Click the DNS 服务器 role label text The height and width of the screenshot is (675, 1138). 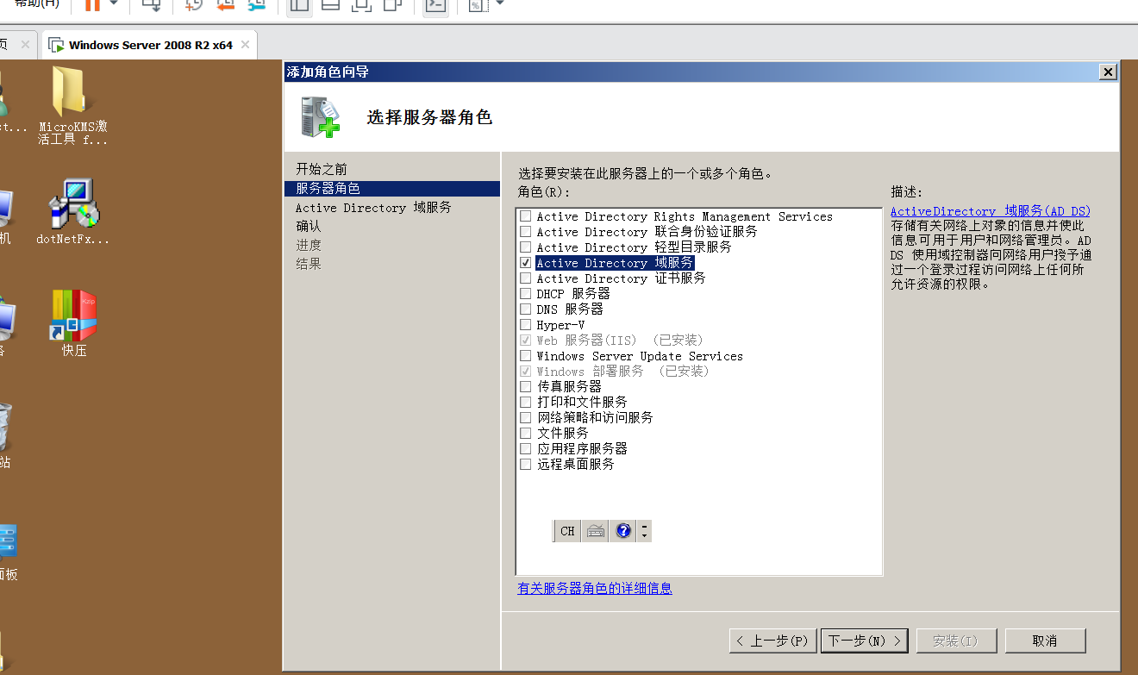(x=570, y=309)
